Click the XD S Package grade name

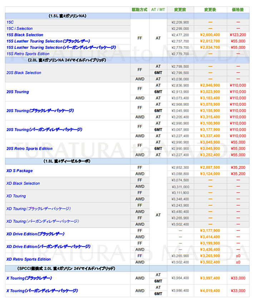tap(20, 171)
